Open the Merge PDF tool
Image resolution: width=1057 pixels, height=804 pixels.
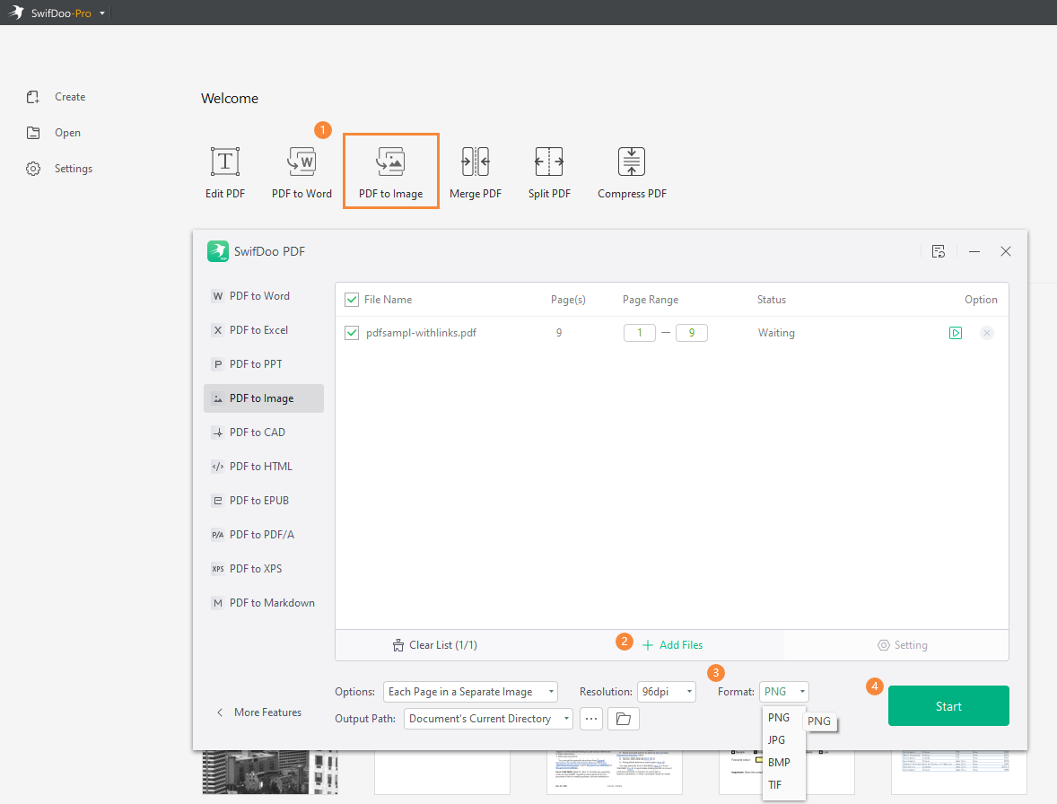[476, 172]
